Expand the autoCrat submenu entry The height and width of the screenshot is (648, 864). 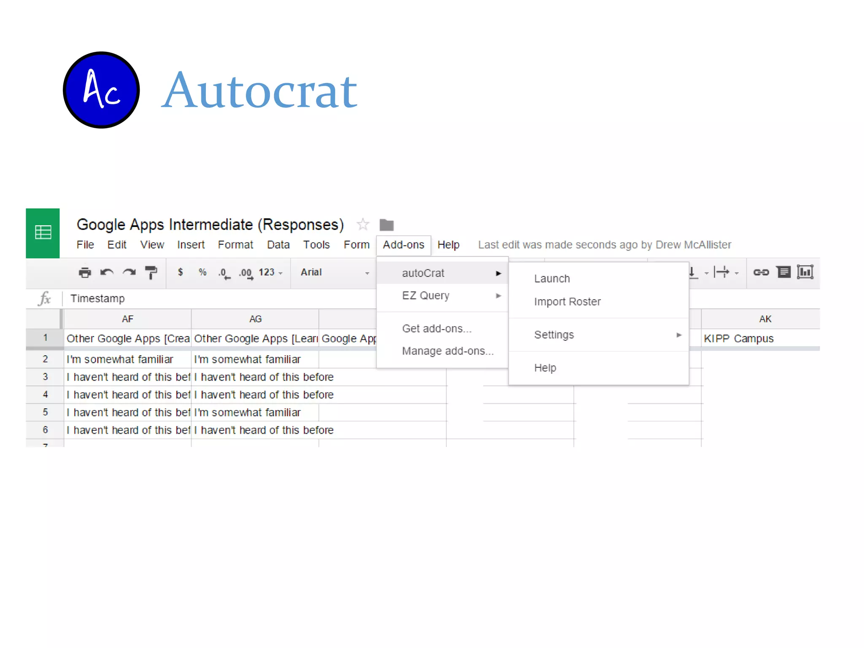pyautogui.click(x=442, y=273)
